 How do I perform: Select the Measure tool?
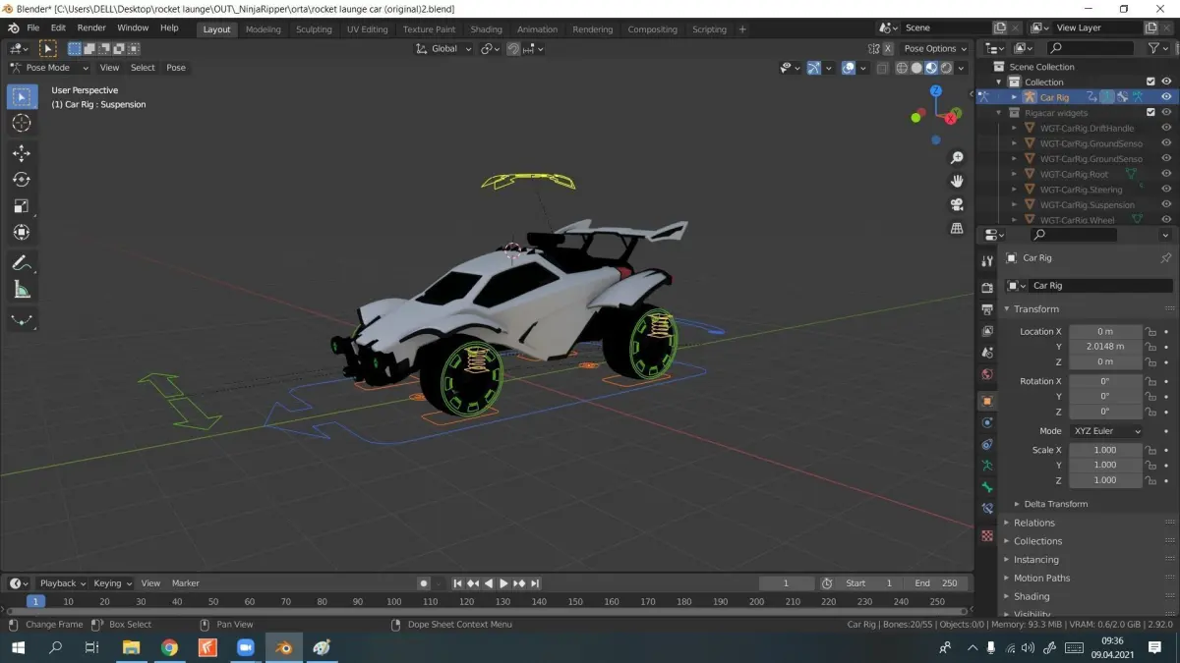[x=22, y=290]
